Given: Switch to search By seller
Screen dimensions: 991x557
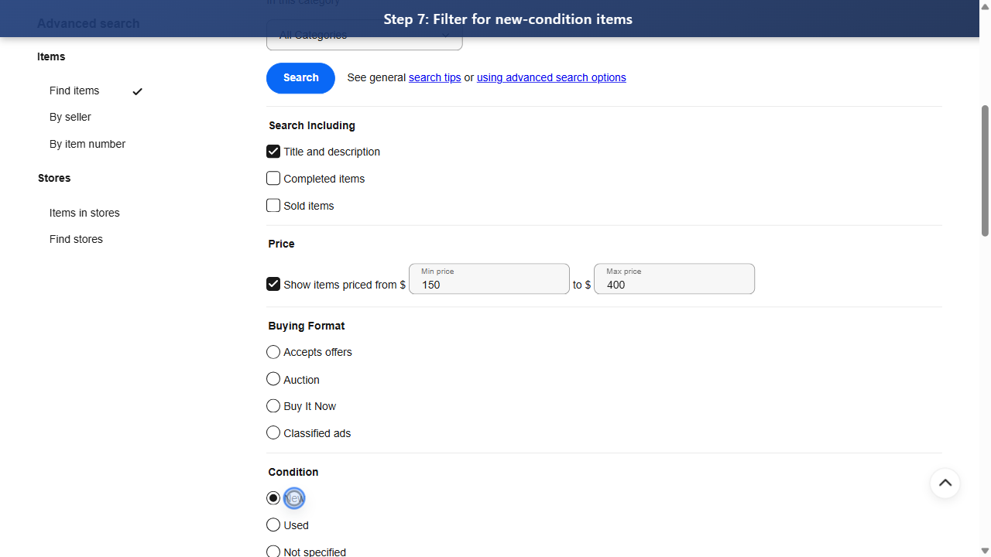Looking at the screenshot, I should pos(70,117).
